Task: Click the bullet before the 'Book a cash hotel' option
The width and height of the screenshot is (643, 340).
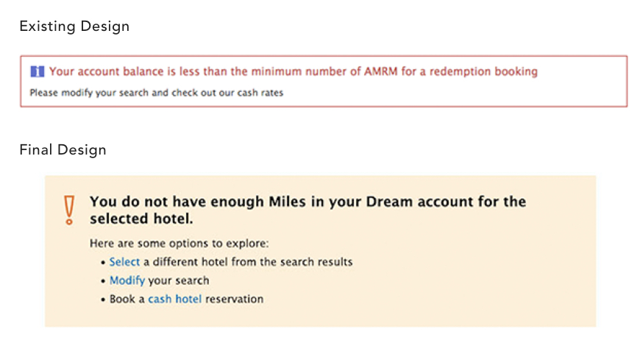Action: point(103,300)
